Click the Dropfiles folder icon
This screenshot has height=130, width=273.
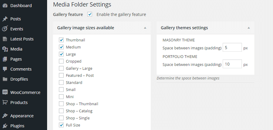coord(5,79)
